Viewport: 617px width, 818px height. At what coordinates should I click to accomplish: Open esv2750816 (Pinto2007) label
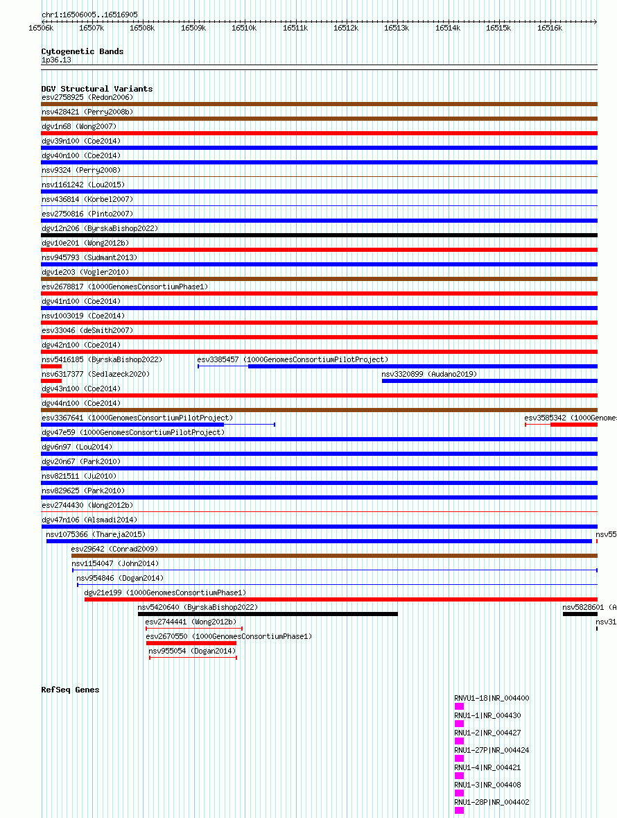(87, 214)
